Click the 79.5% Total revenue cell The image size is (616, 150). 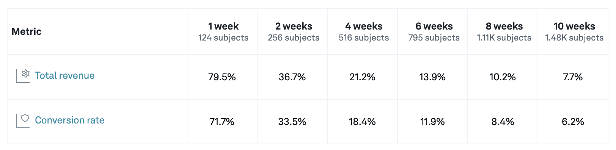tap(222, 77)
